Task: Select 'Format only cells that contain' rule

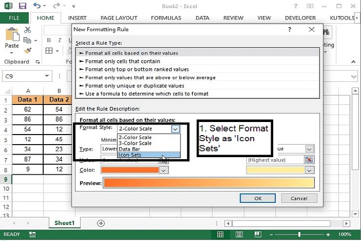Action: 198,61
